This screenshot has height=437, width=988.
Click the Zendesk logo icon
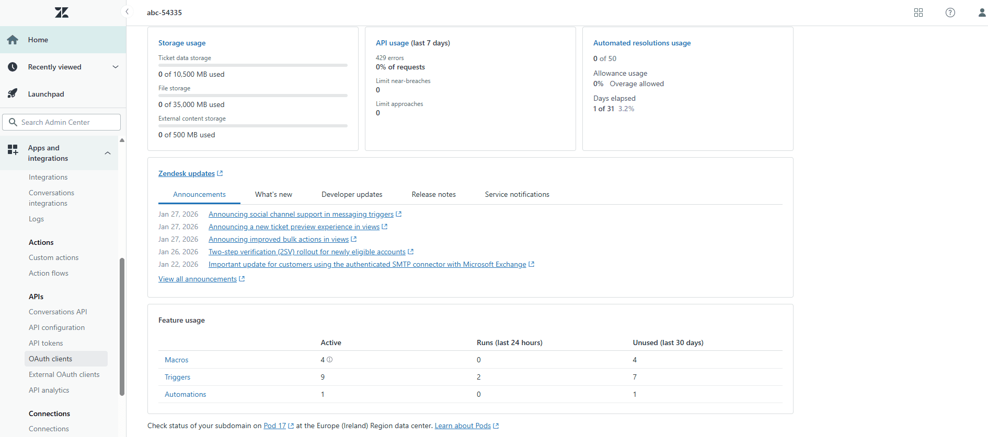62,13
